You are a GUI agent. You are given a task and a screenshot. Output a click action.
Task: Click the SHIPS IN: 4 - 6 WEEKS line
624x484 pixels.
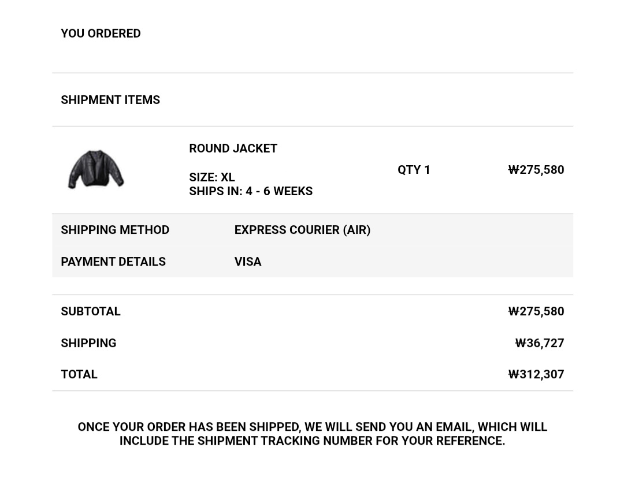(251, 191)
